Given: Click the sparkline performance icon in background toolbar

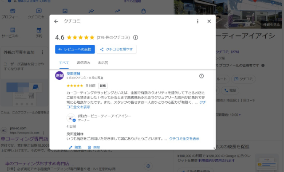Looking at the screenshot, I should [91, 11].
